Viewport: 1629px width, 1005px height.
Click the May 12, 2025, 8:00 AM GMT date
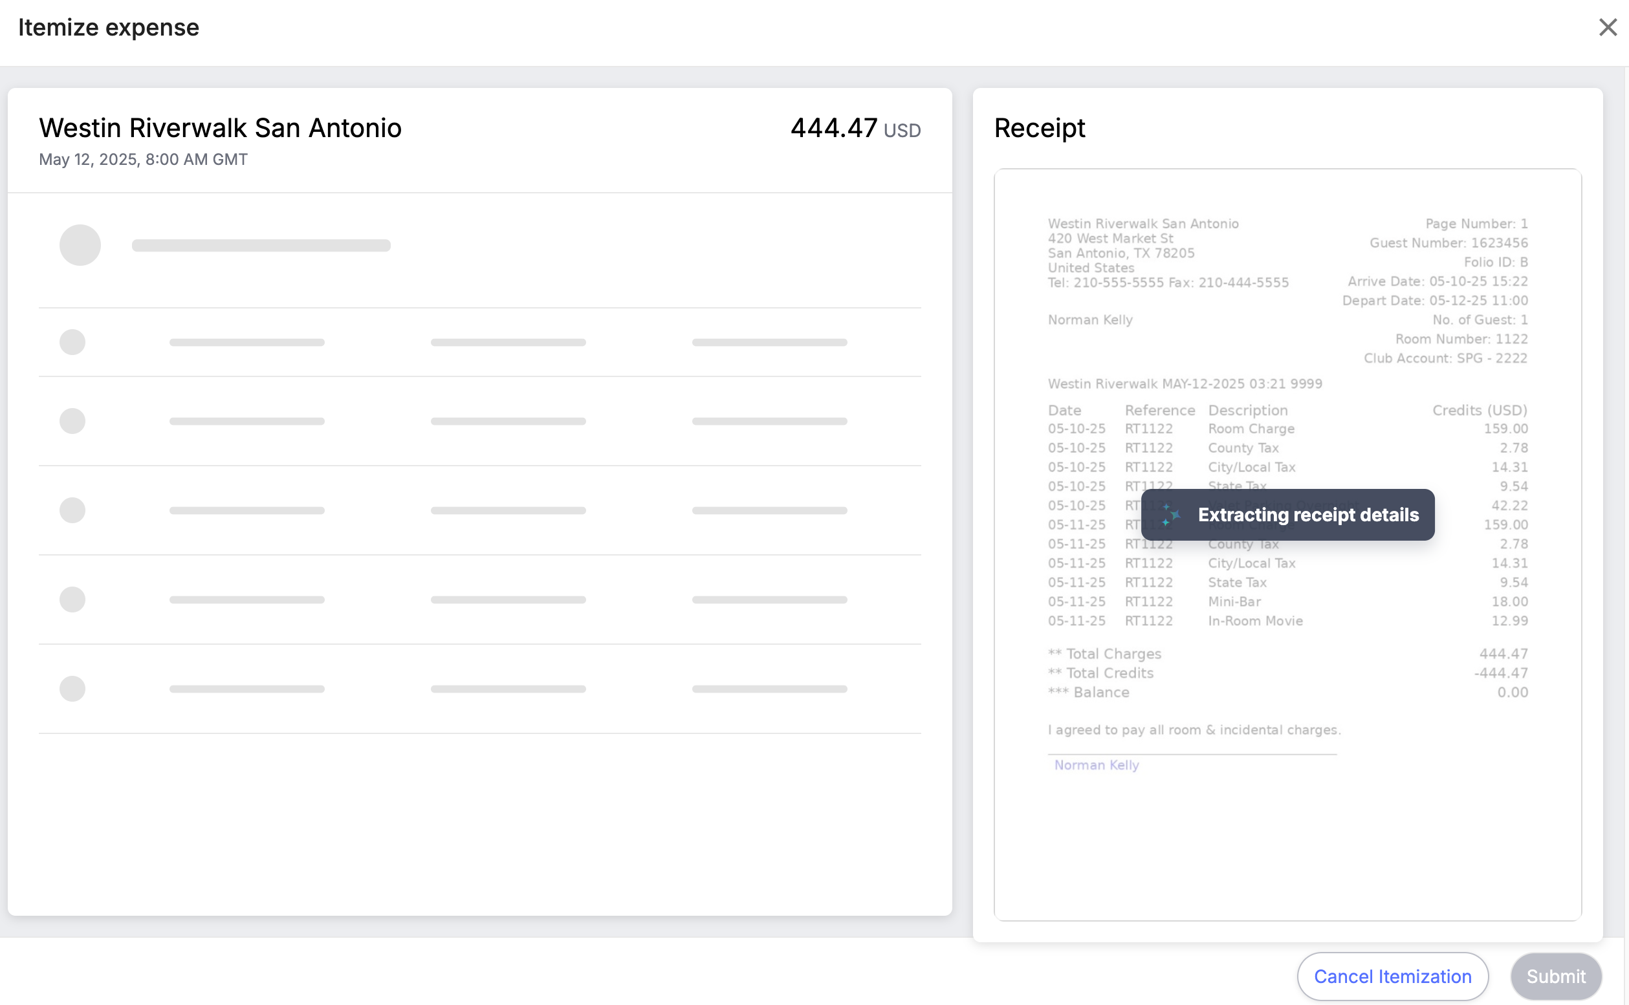(143, 160)
